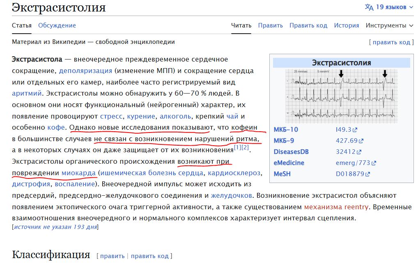Open the MeSH label link
The width and height of the screenshot is (418, 263).
282,174
